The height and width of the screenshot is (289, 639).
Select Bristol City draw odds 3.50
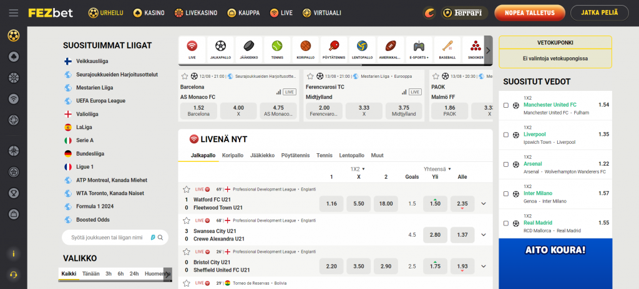click(359, 266)
